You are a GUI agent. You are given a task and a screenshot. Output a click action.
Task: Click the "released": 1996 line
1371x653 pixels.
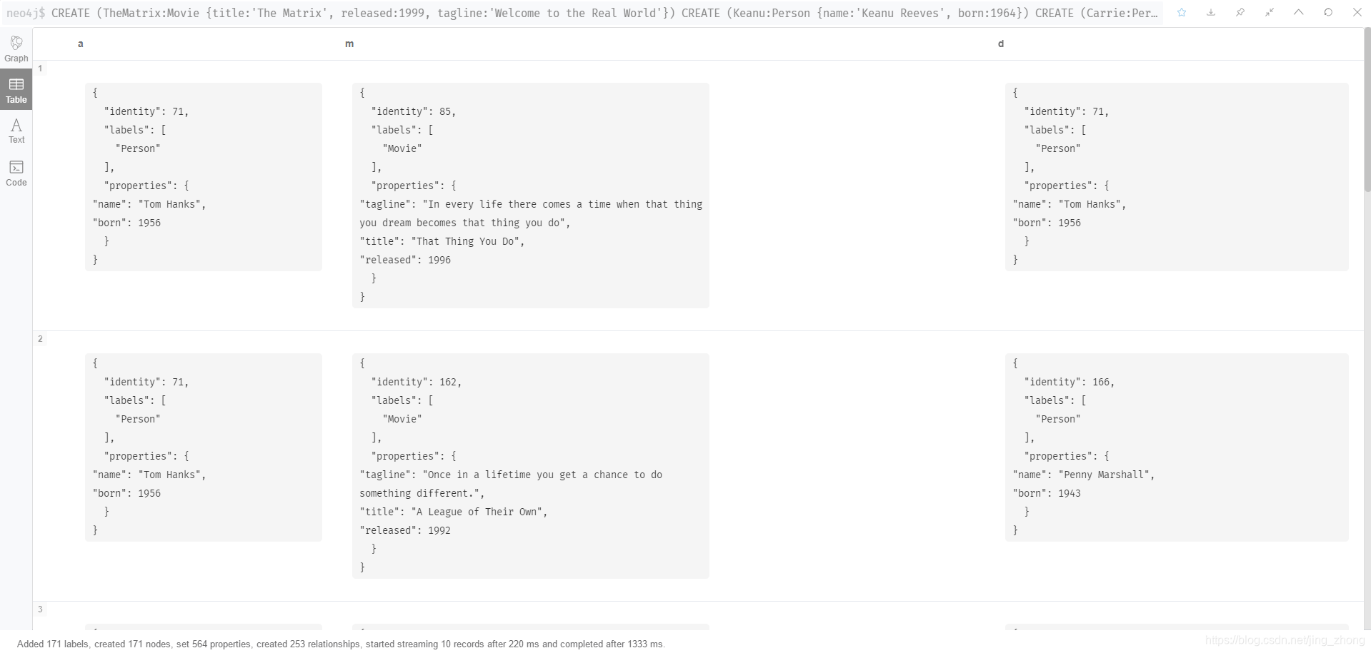pos(405,260)
